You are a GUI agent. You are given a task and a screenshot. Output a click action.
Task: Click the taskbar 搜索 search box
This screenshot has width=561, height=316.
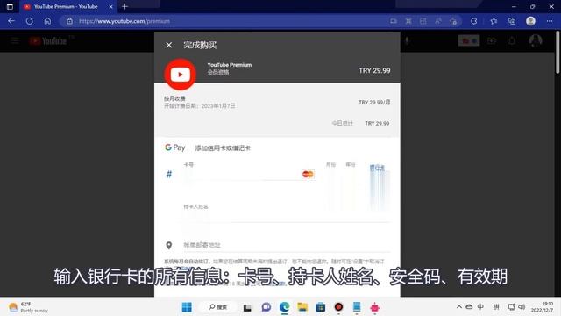(218, 307)
